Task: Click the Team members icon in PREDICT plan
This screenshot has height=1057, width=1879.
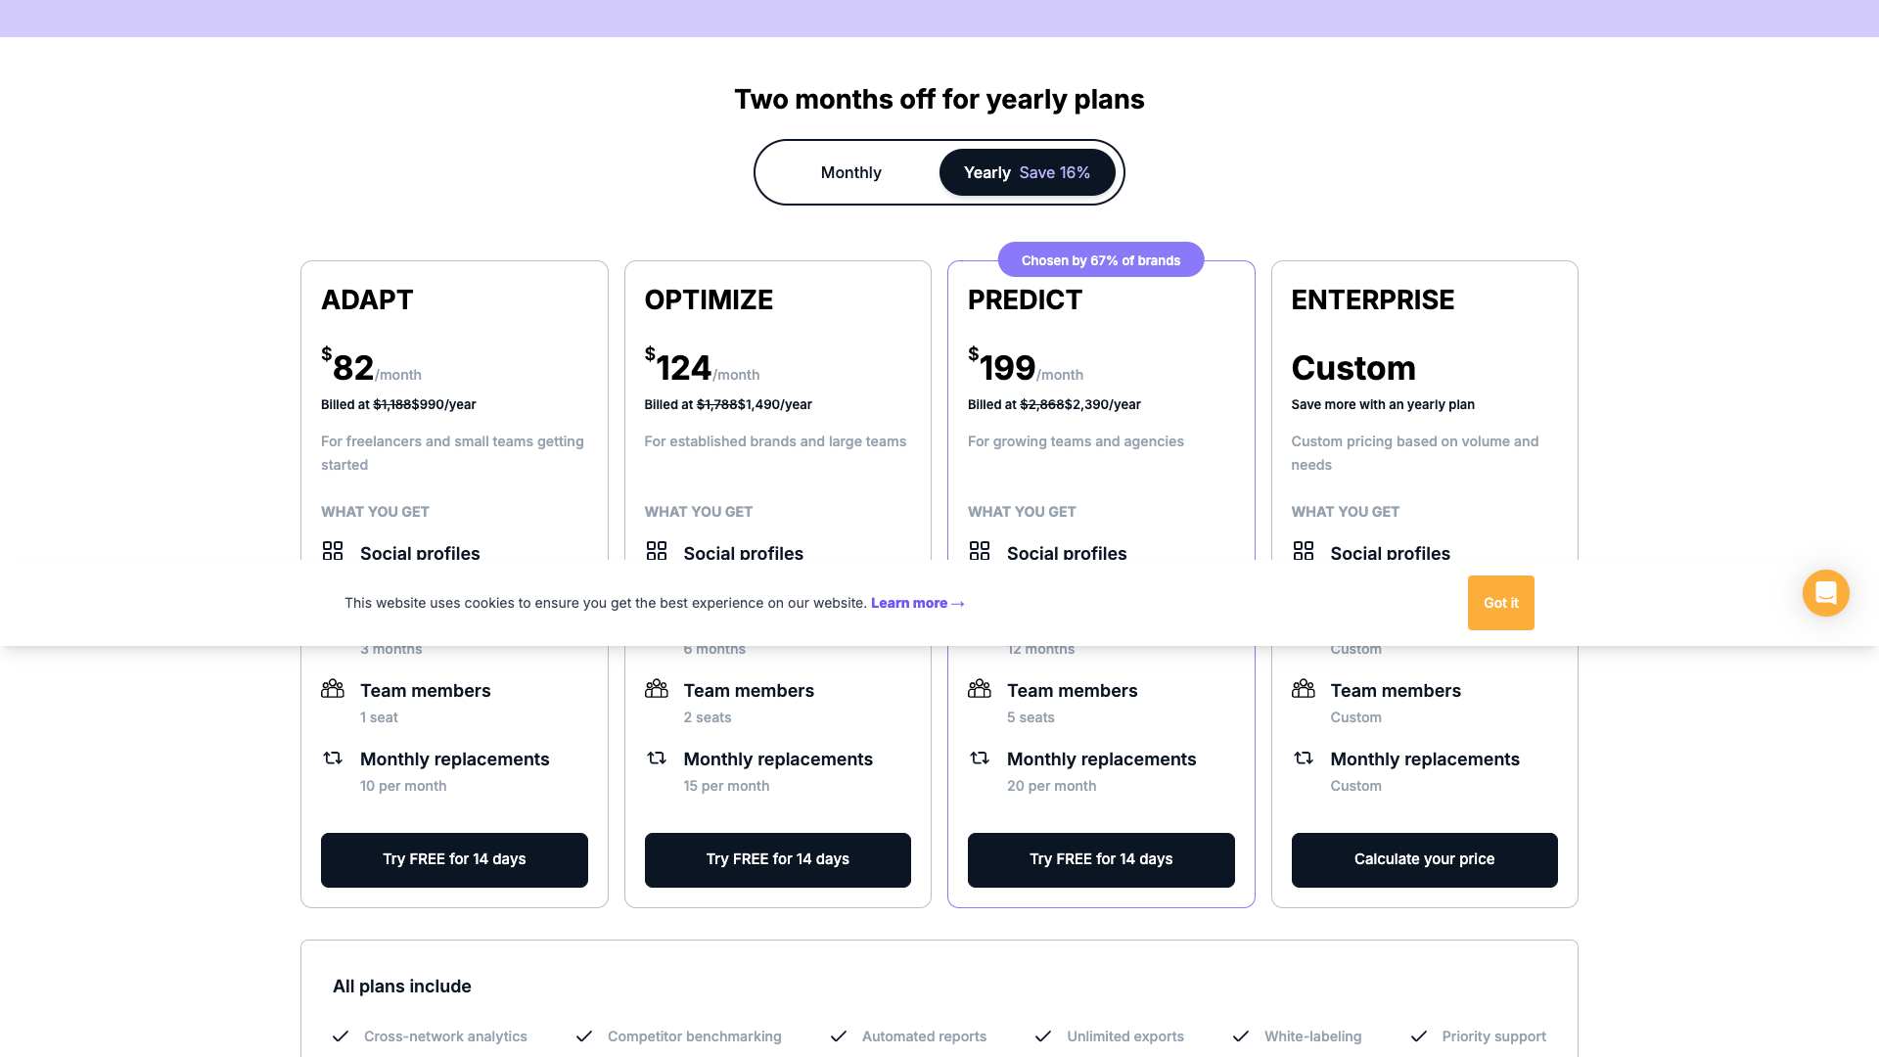Action: [980, 688]
